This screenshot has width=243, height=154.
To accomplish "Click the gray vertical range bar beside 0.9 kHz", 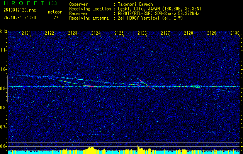I will click(x=7, y=89).
